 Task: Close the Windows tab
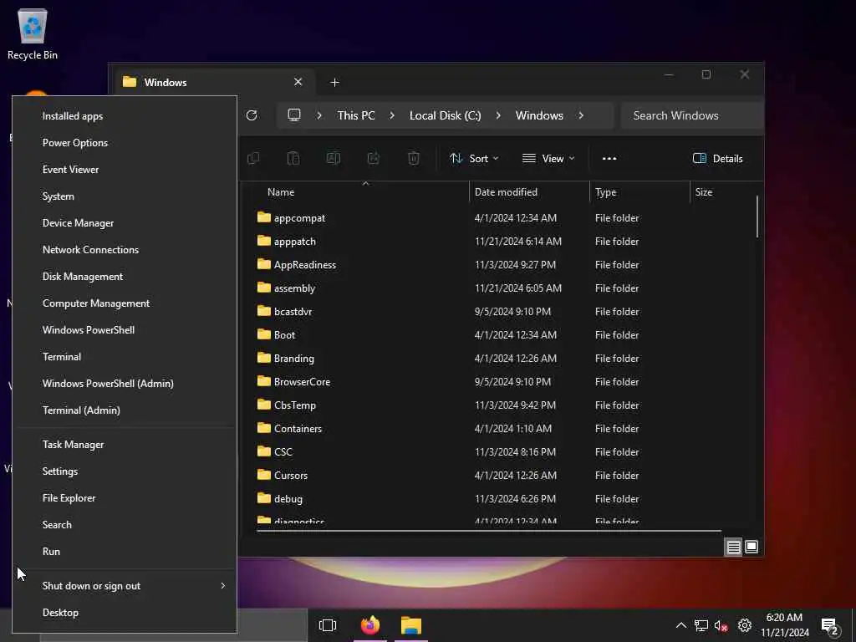298,82
